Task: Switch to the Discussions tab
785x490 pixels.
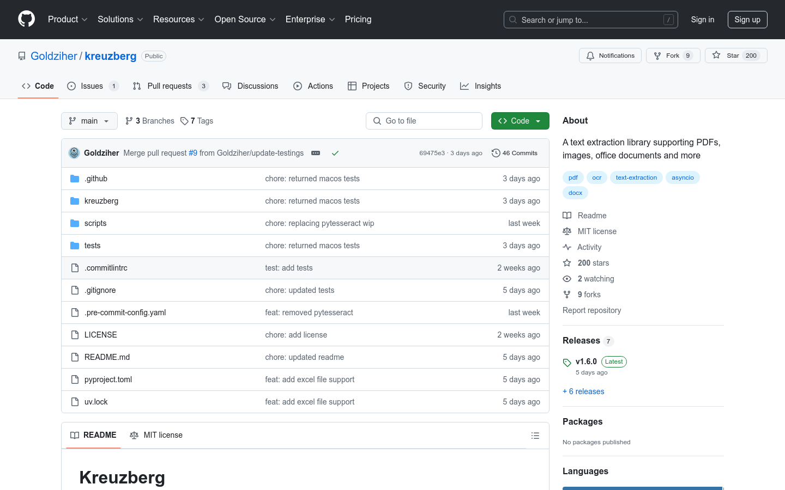Action: click(250, 86)
